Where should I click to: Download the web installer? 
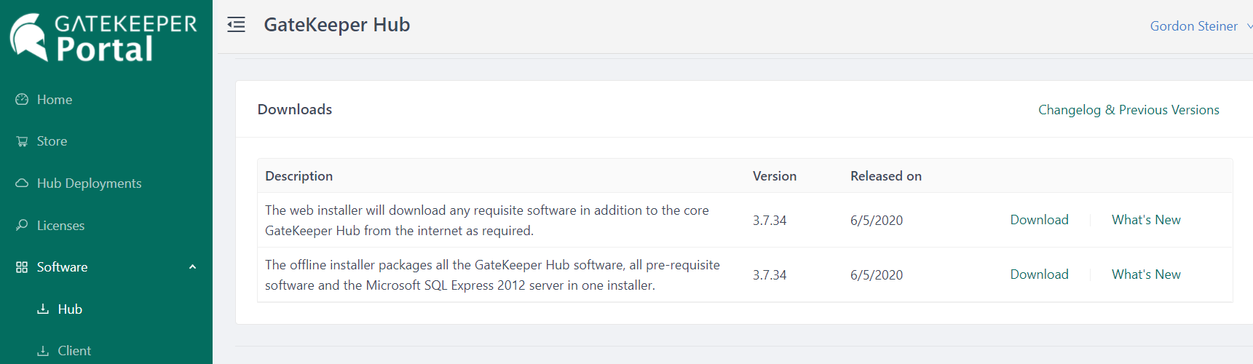click(x=1039, y=220)
